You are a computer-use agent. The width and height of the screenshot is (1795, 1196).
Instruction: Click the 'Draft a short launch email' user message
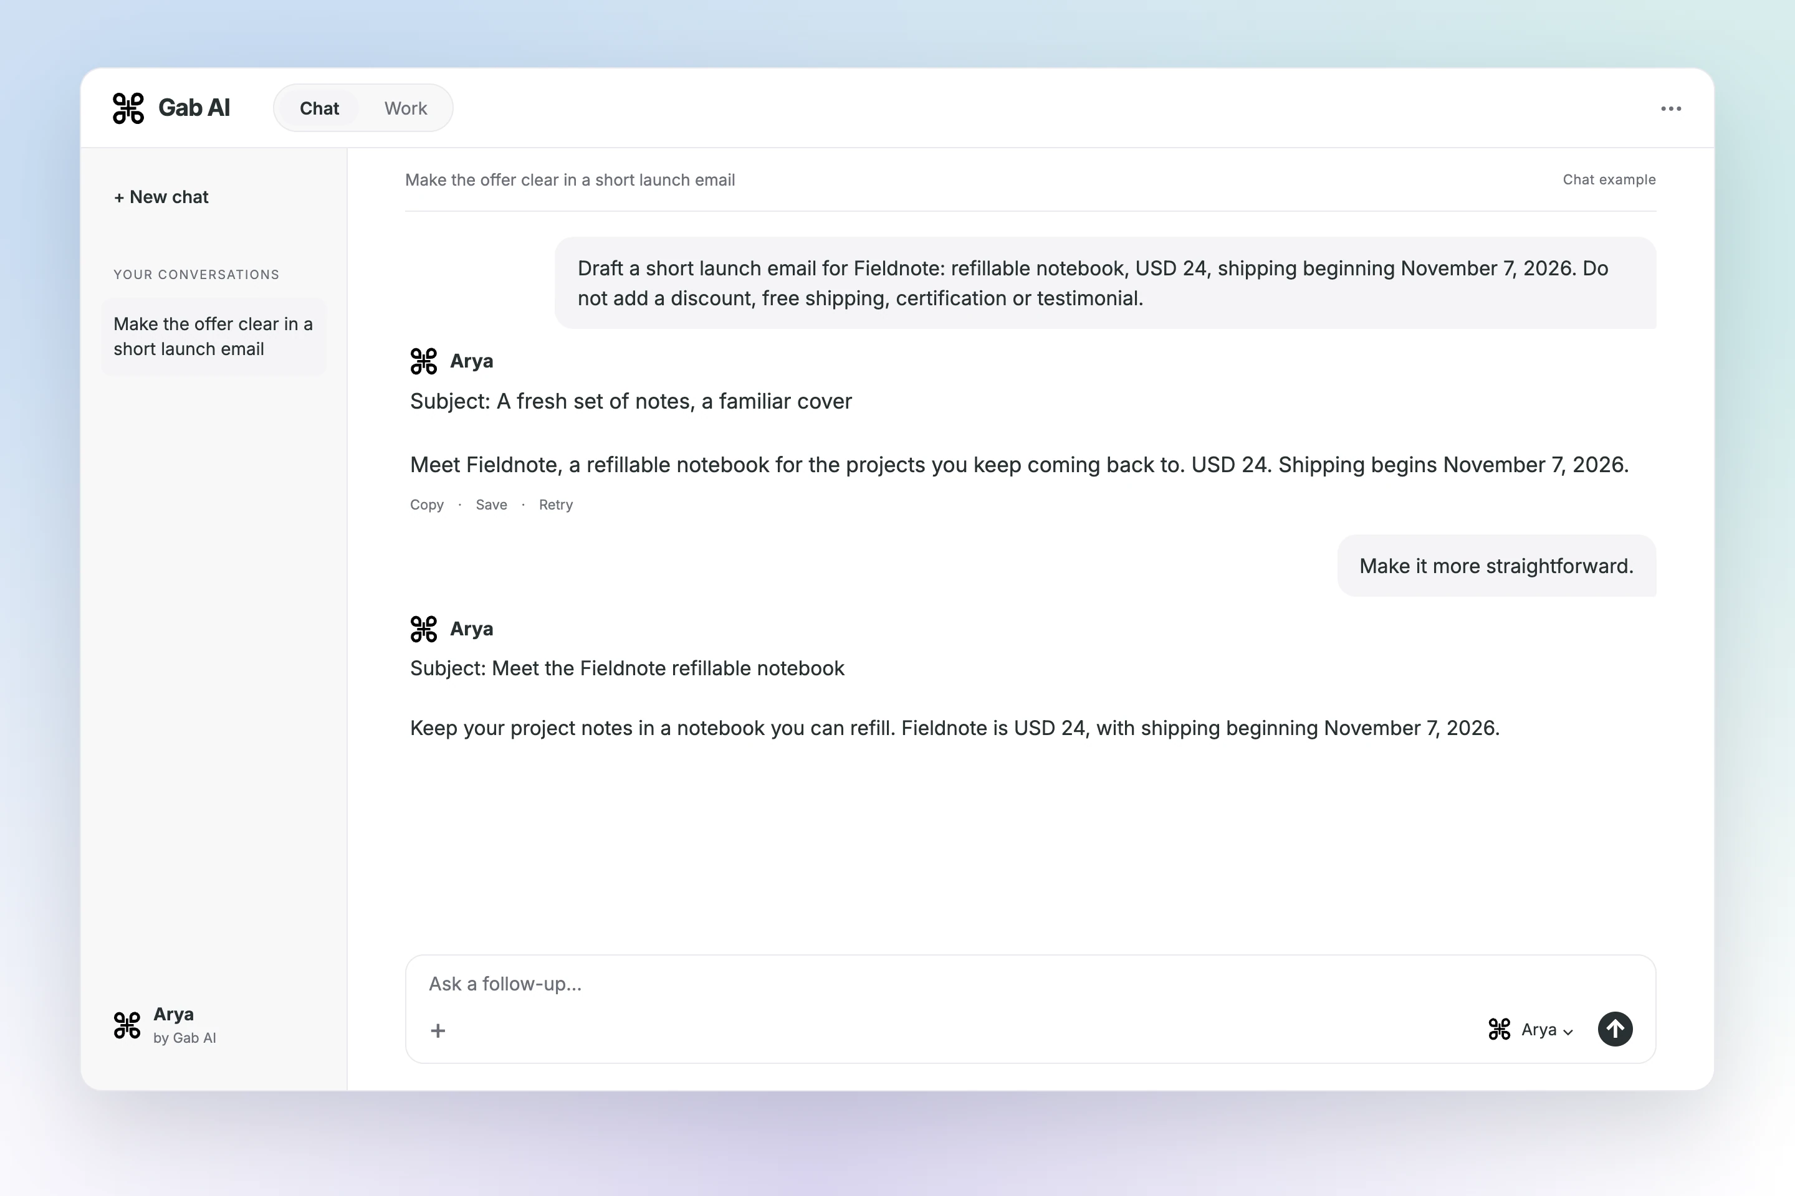[1105, 283]
